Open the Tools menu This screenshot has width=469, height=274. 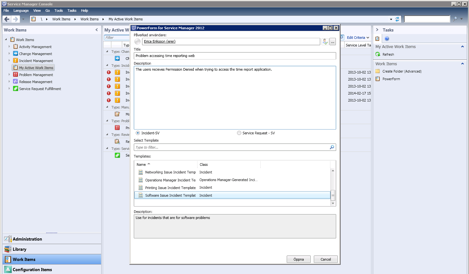tap(59, 11)
